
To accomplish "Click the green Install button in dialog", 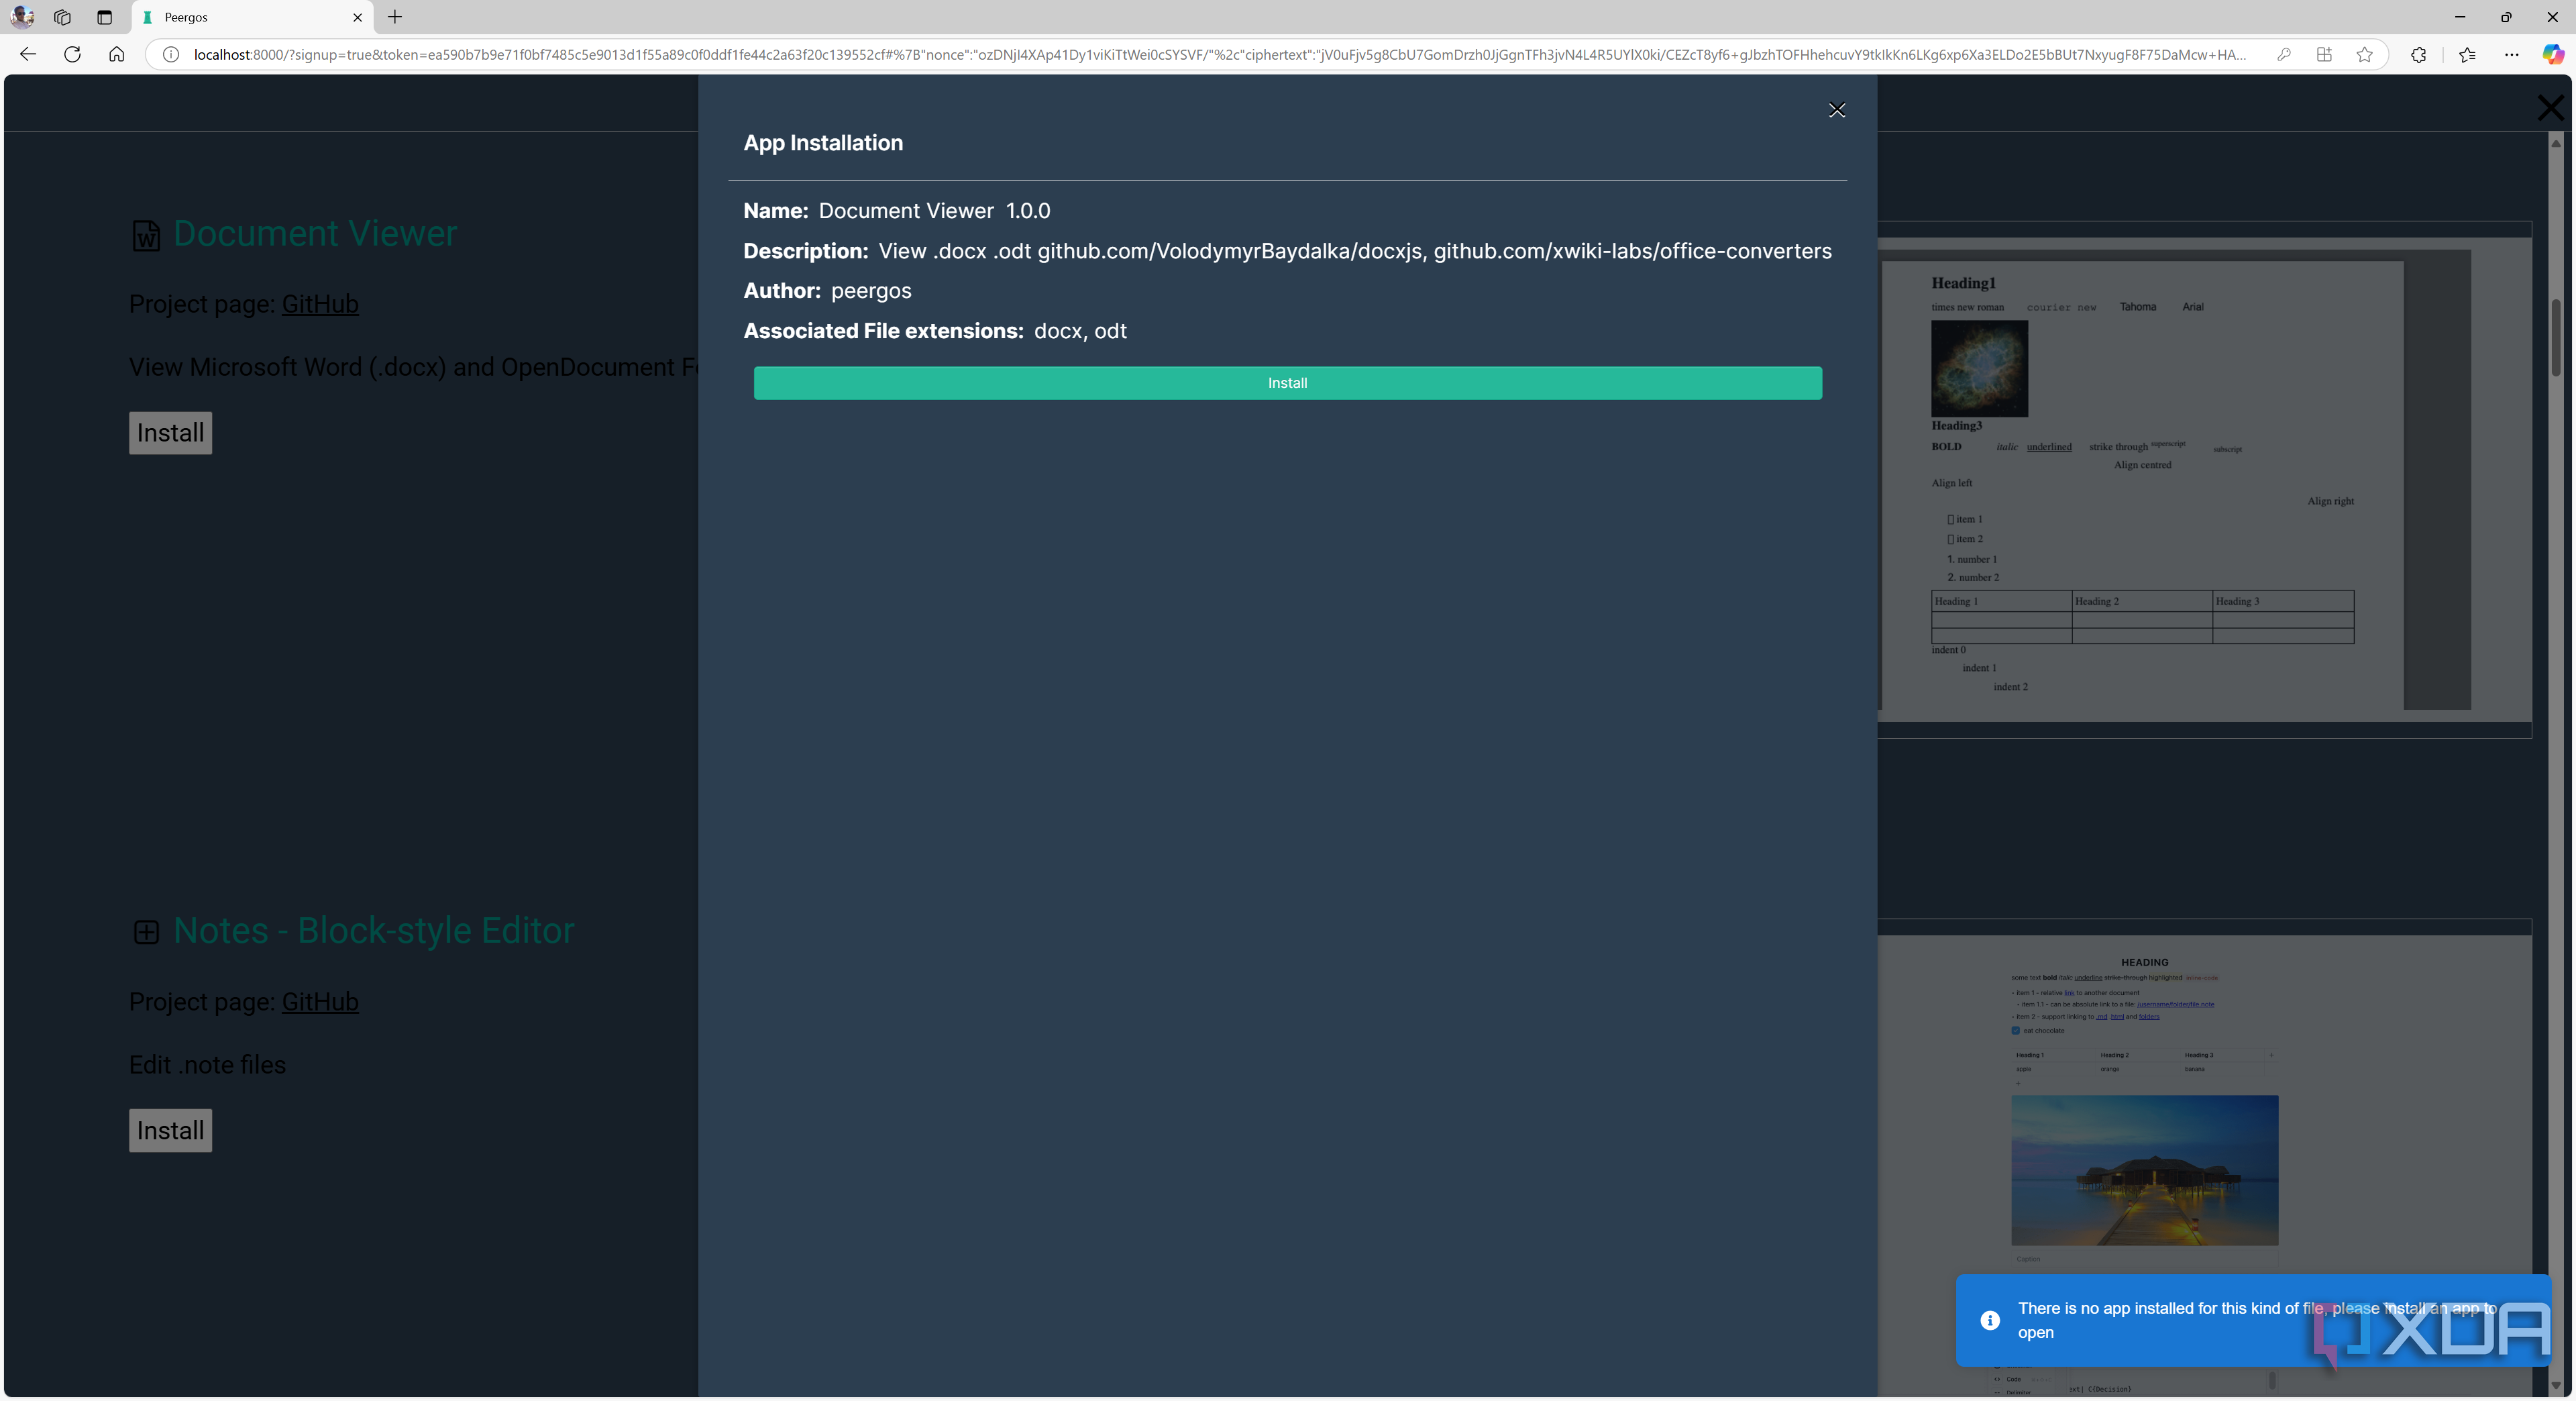I will click(x=1287, y=383).
